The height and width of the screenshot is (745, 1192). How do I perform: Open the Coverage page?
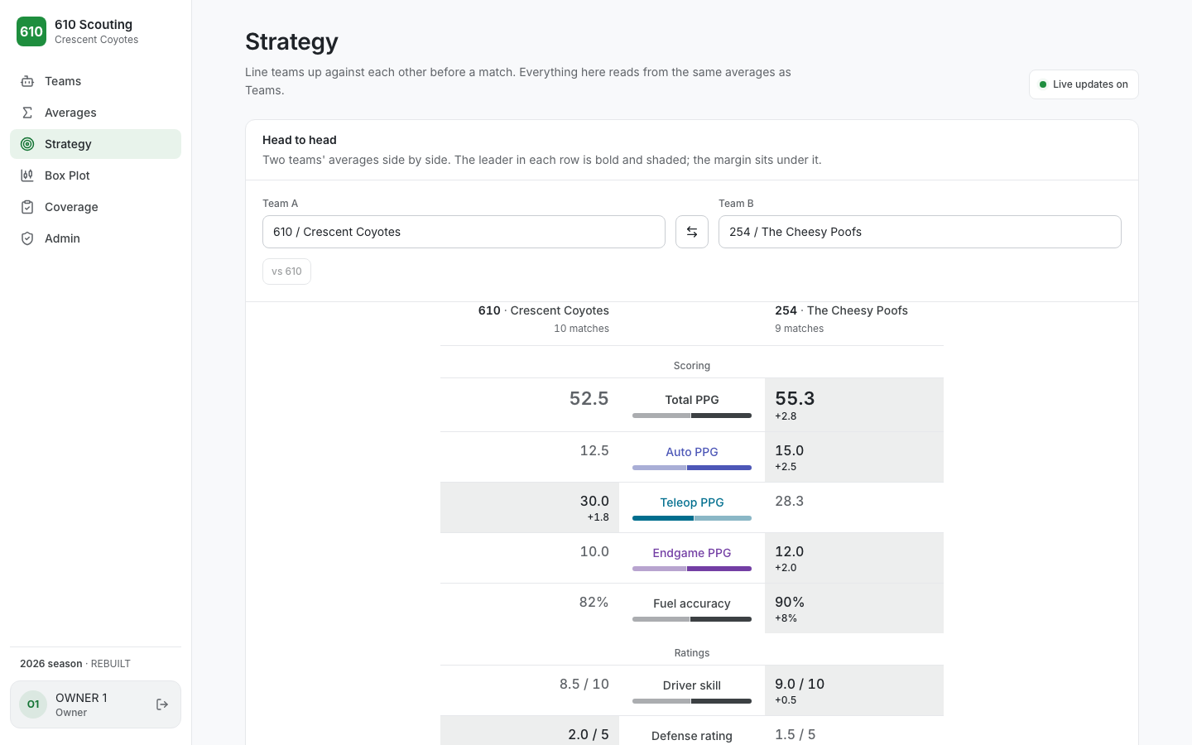pos(95,207)
